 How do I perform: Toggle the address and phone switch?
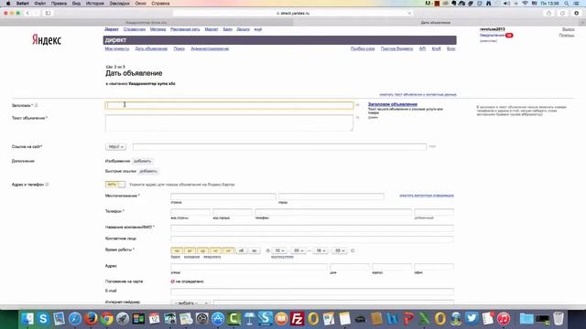tap(115, 185)
